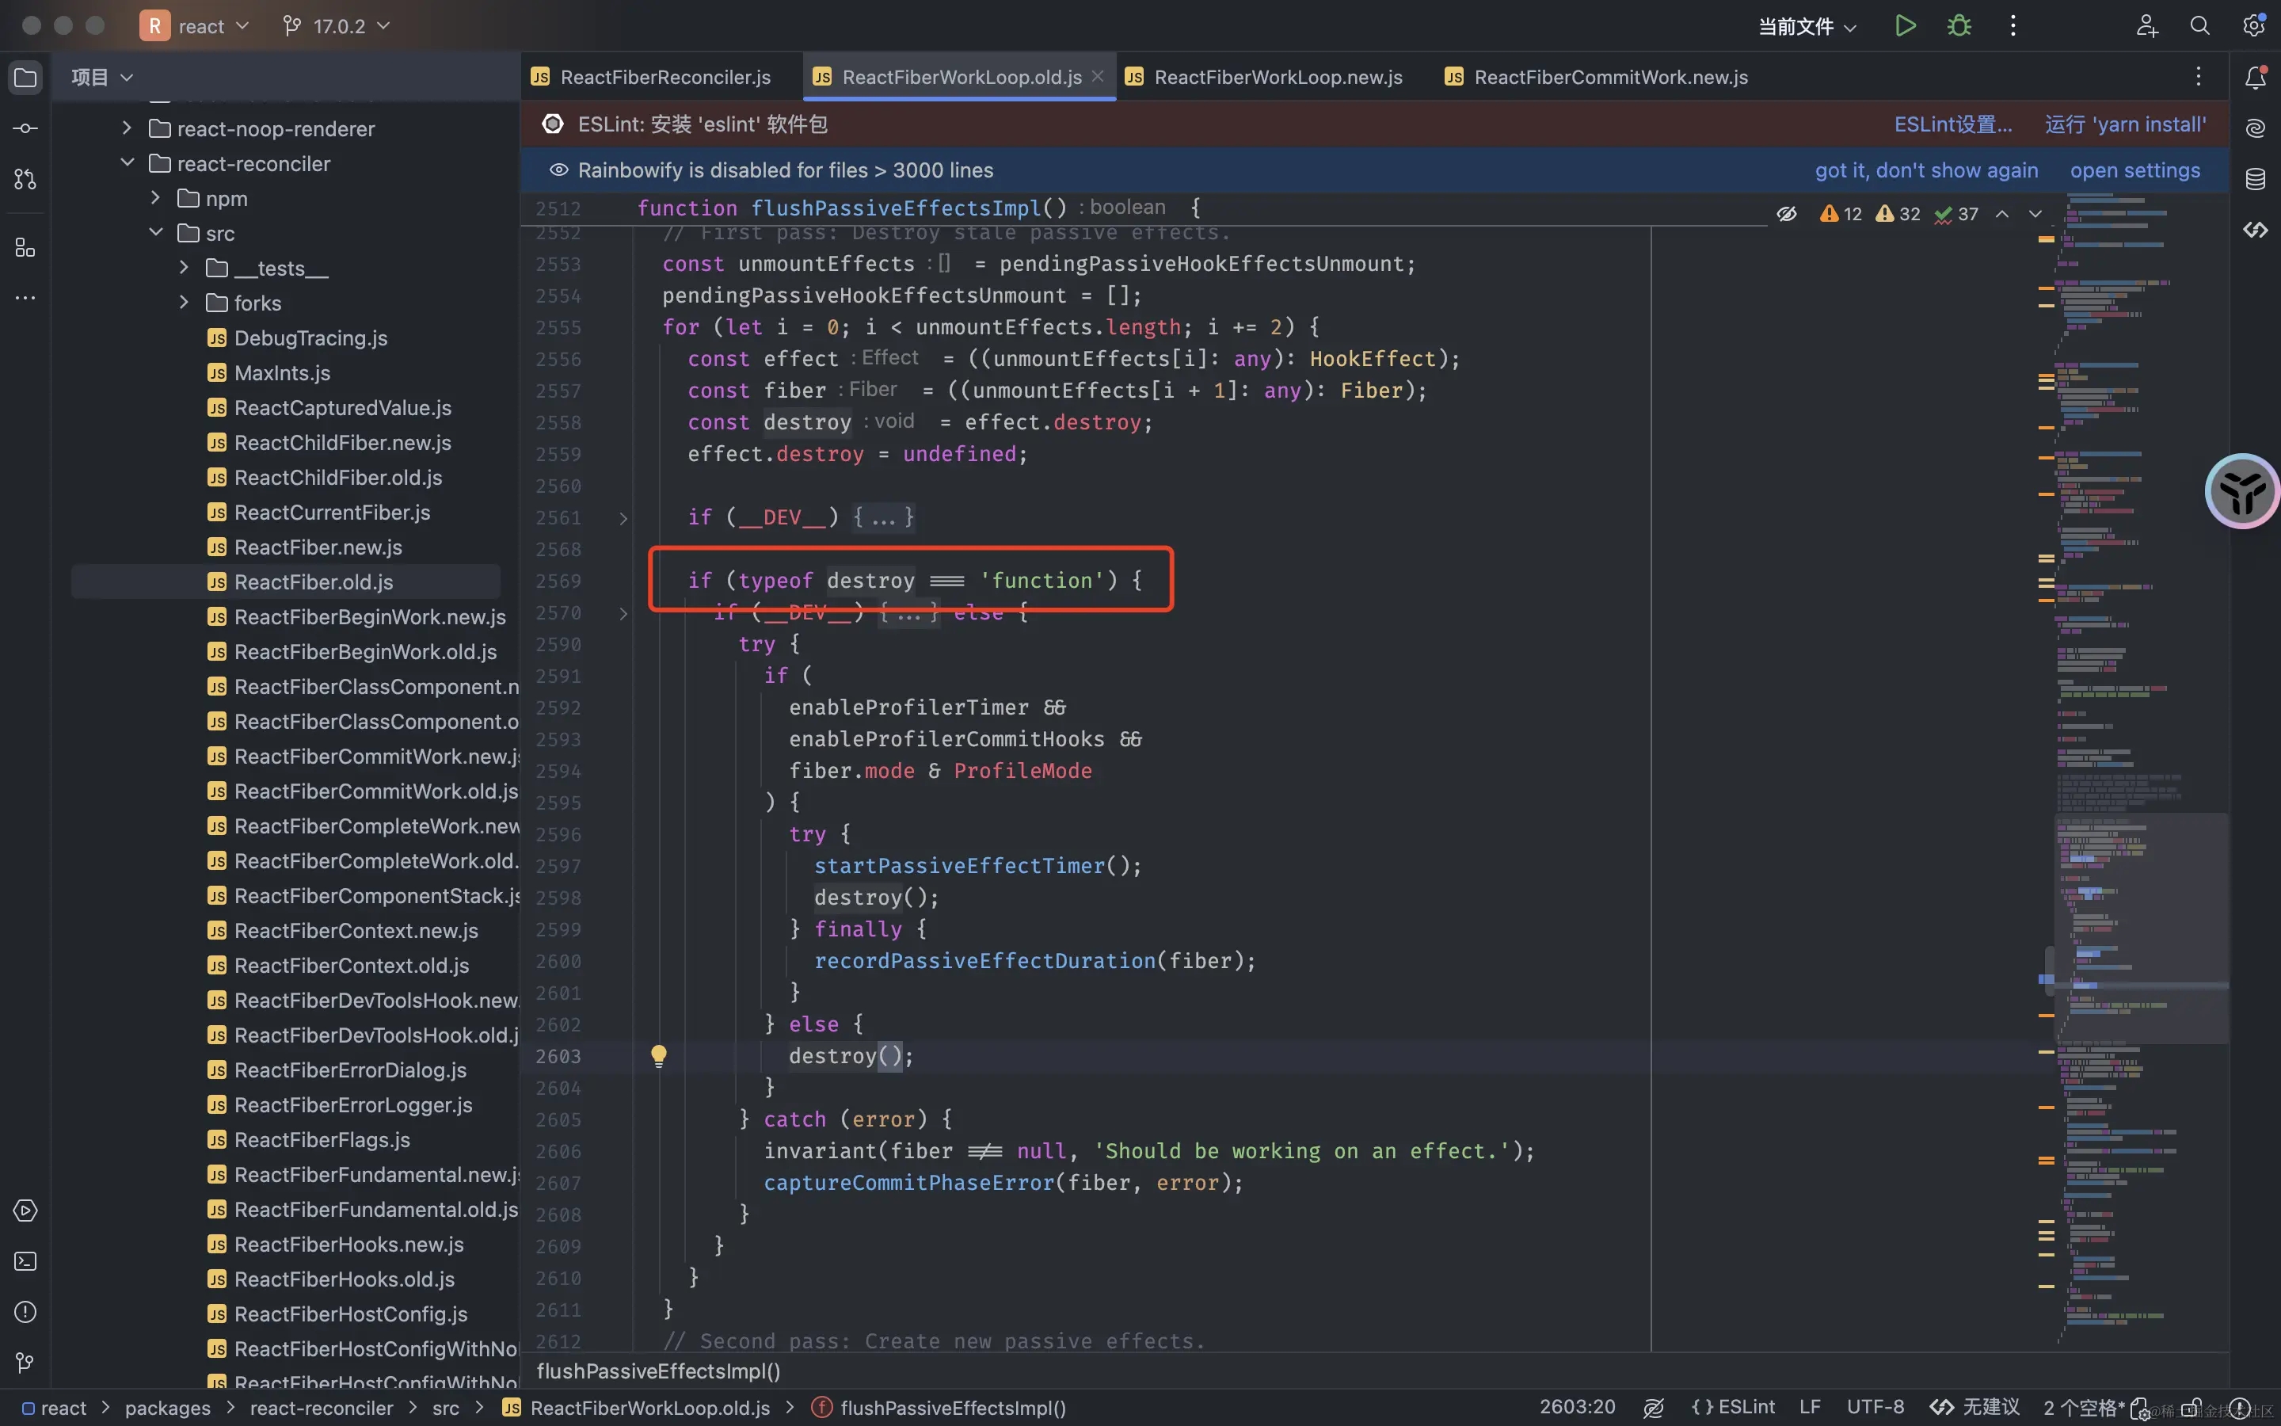
Task: Open the Project tool window icon
Action: coord(25,78)
